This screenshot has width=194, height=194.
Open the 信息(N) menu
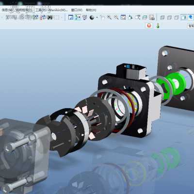7,10
